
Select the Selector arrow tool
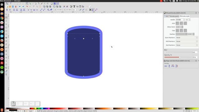(6, 14)
